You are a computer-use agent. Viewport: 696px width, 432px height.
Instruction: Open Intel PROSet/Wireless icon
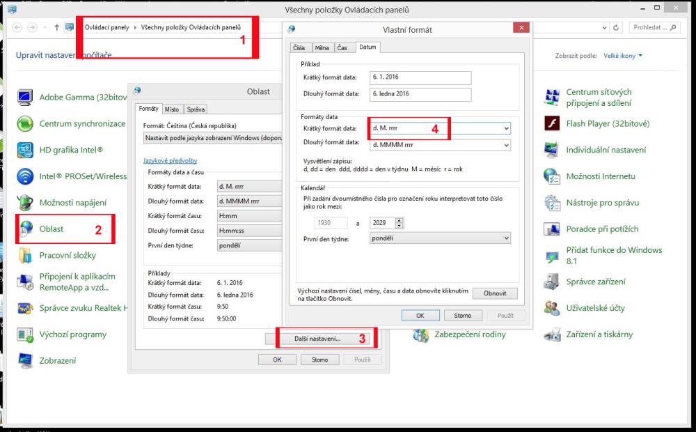pyautogui.click(x=25, y=176)
